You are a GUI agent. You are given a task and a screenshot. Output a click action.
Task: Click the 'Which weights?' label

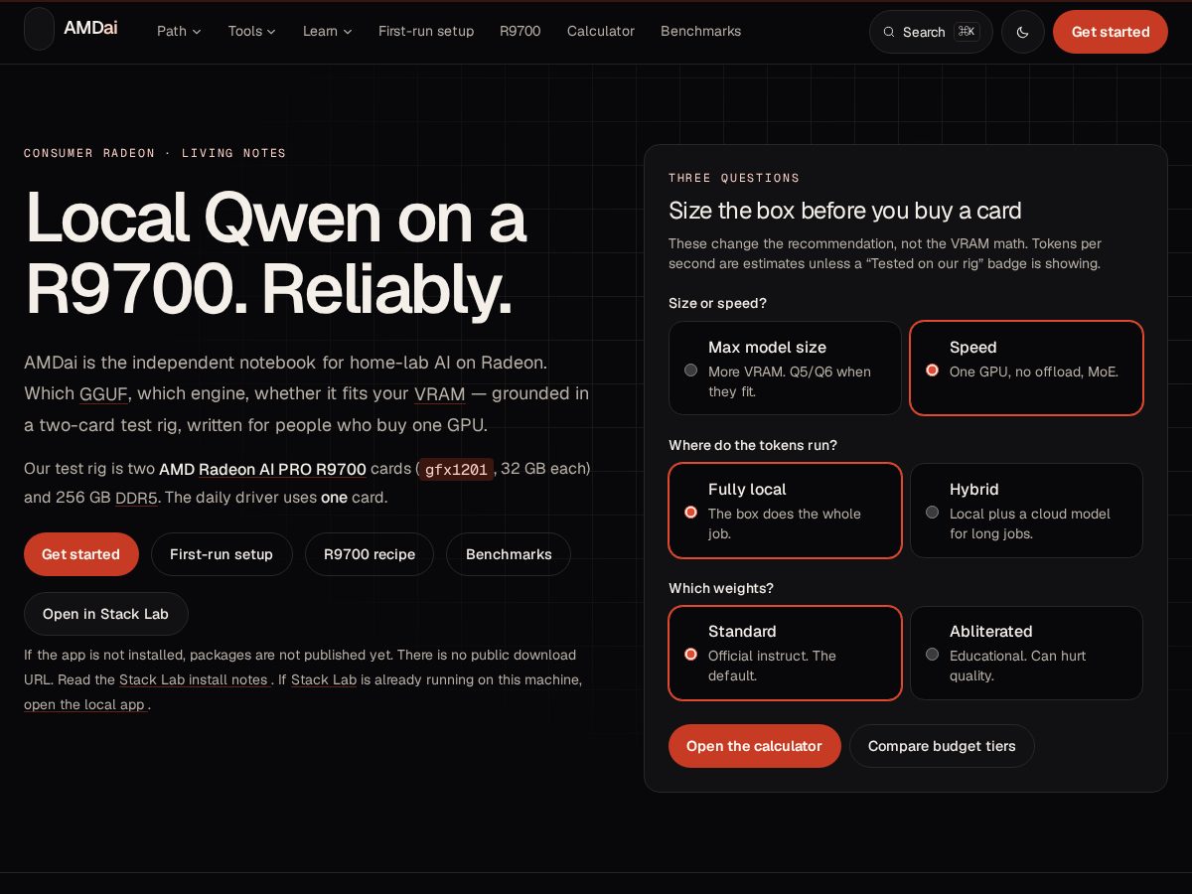point(721,588)
